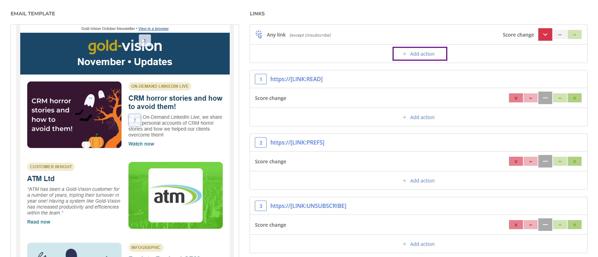Viewport: 598px width, 257px height.
Task: Choose large increase for LINK:PREFS score
Action: coord(574,161)
